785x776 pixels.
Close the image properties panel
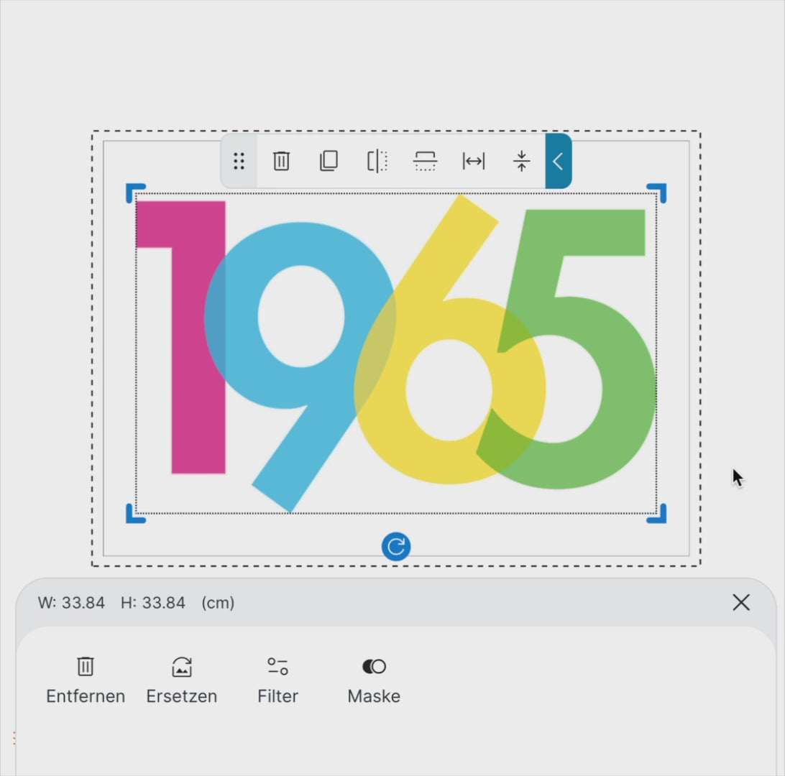point(741,603)
